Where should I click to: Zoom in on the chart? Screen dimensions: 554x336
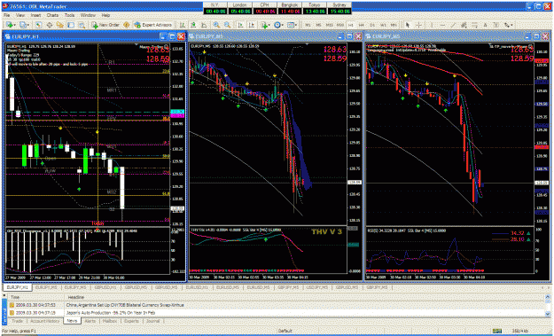click(216, 25)
